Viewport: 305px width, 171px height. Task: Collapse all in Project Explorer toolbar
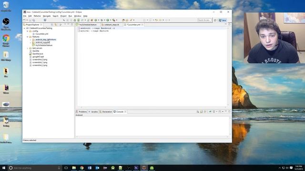[52, 25]
